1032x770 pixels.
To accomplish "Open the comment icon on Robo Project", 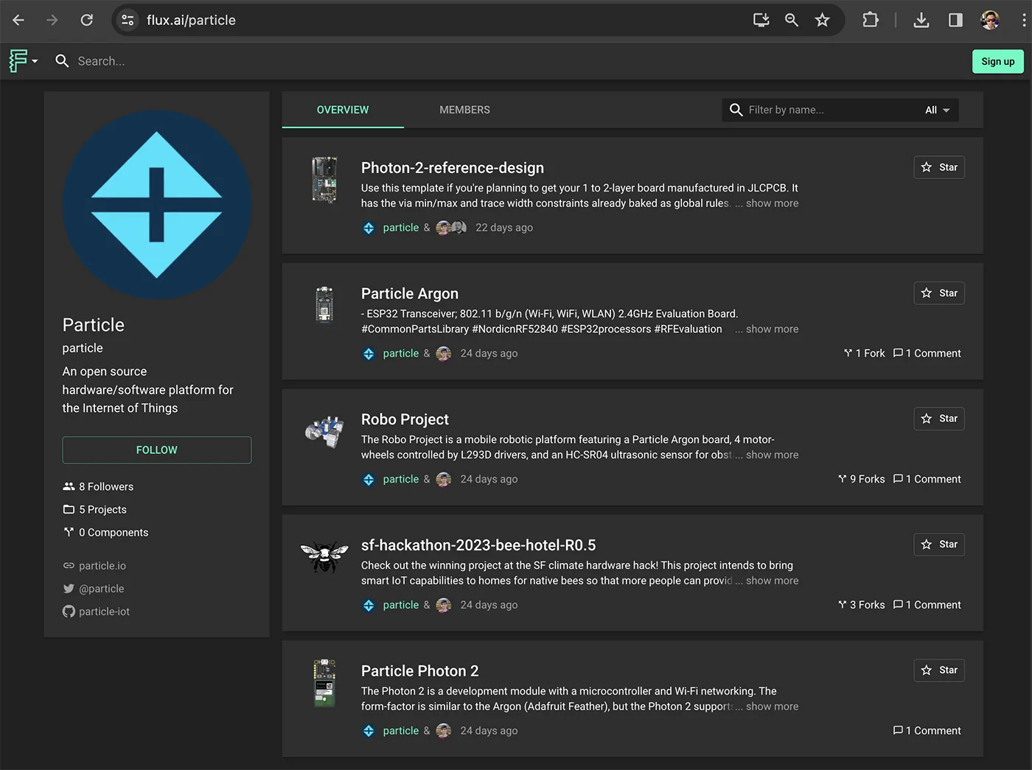I will pos(899,478).
